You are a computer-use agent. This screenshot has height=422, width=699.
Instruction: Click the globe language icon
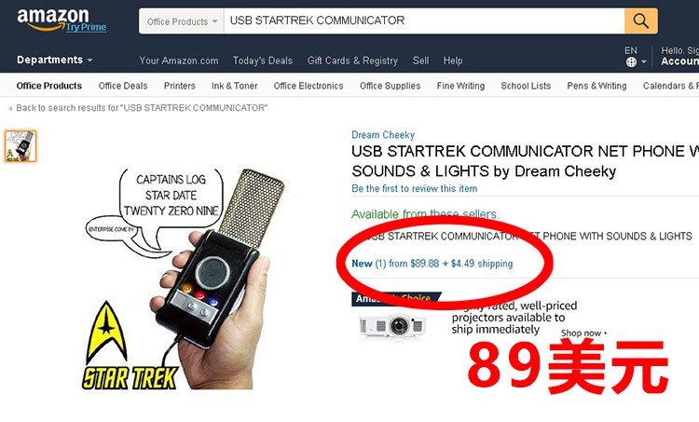[631, 61]
